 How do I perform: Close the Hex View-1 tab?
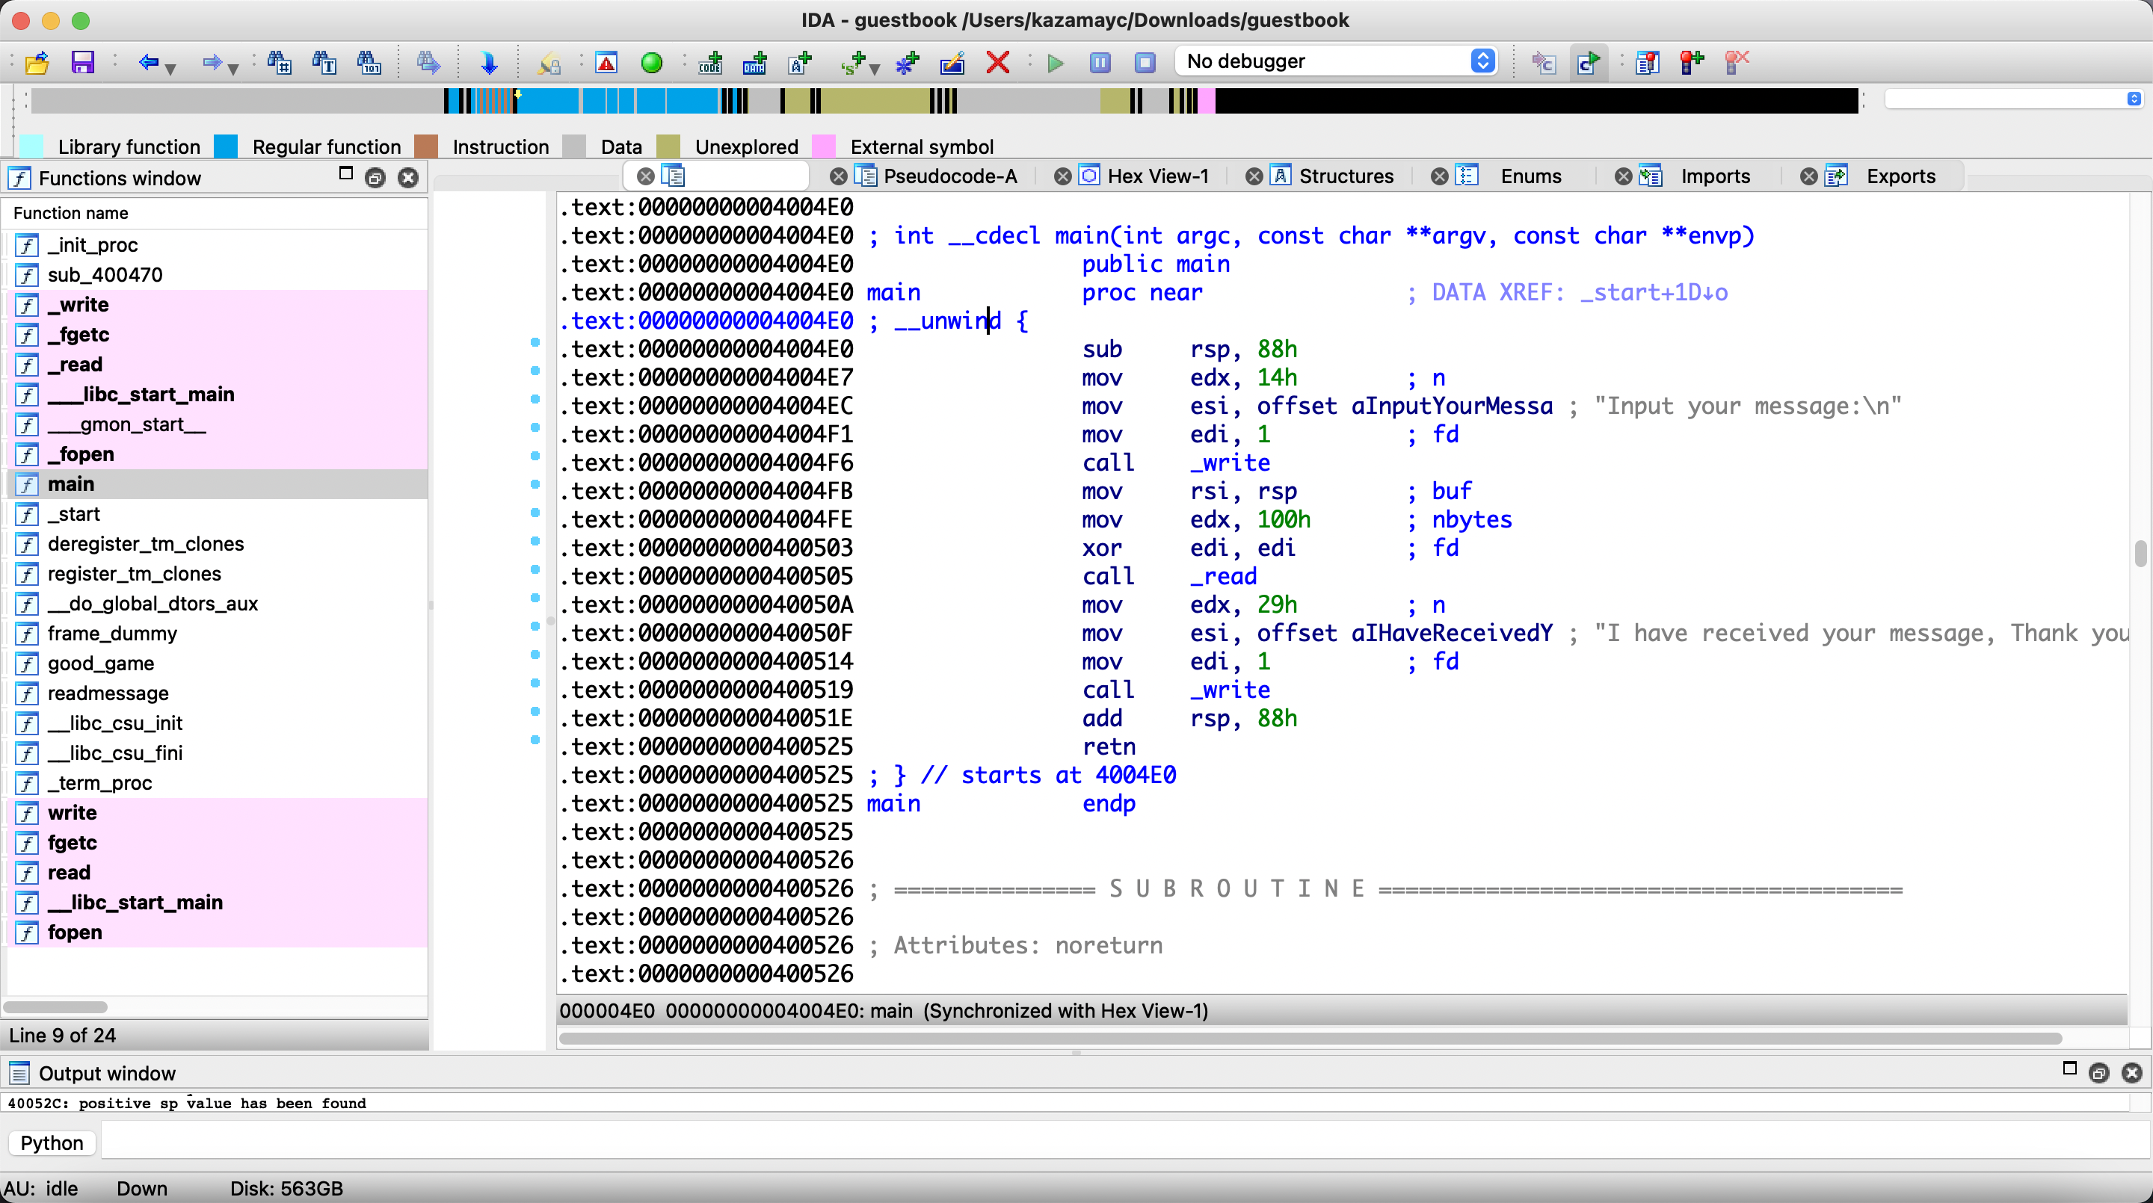1062,176
